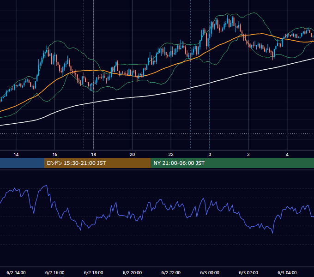Select the ロンドン 15:30-21:00 JST session bar

point(97,163)
